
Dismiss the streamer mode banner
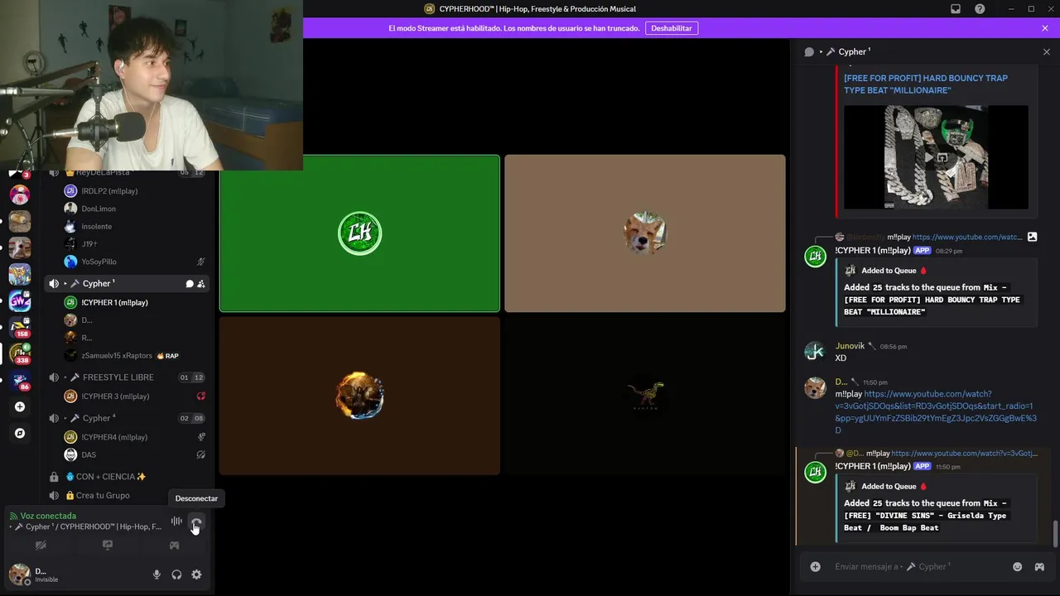point(1045,28)
